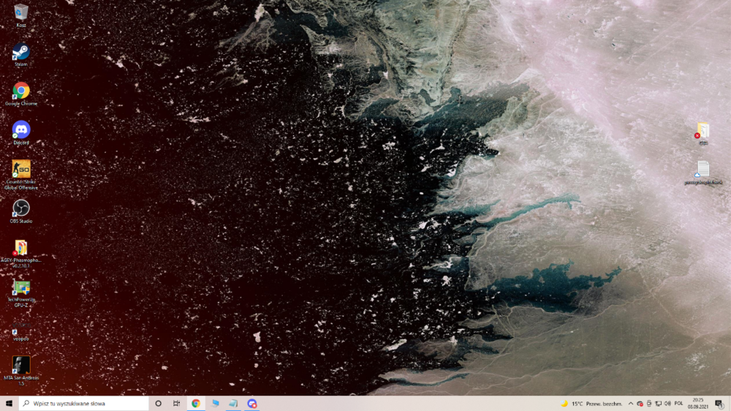The image size is (731, 411).
Task: Click the taskbar search box
Action: [x=83, y=404]
